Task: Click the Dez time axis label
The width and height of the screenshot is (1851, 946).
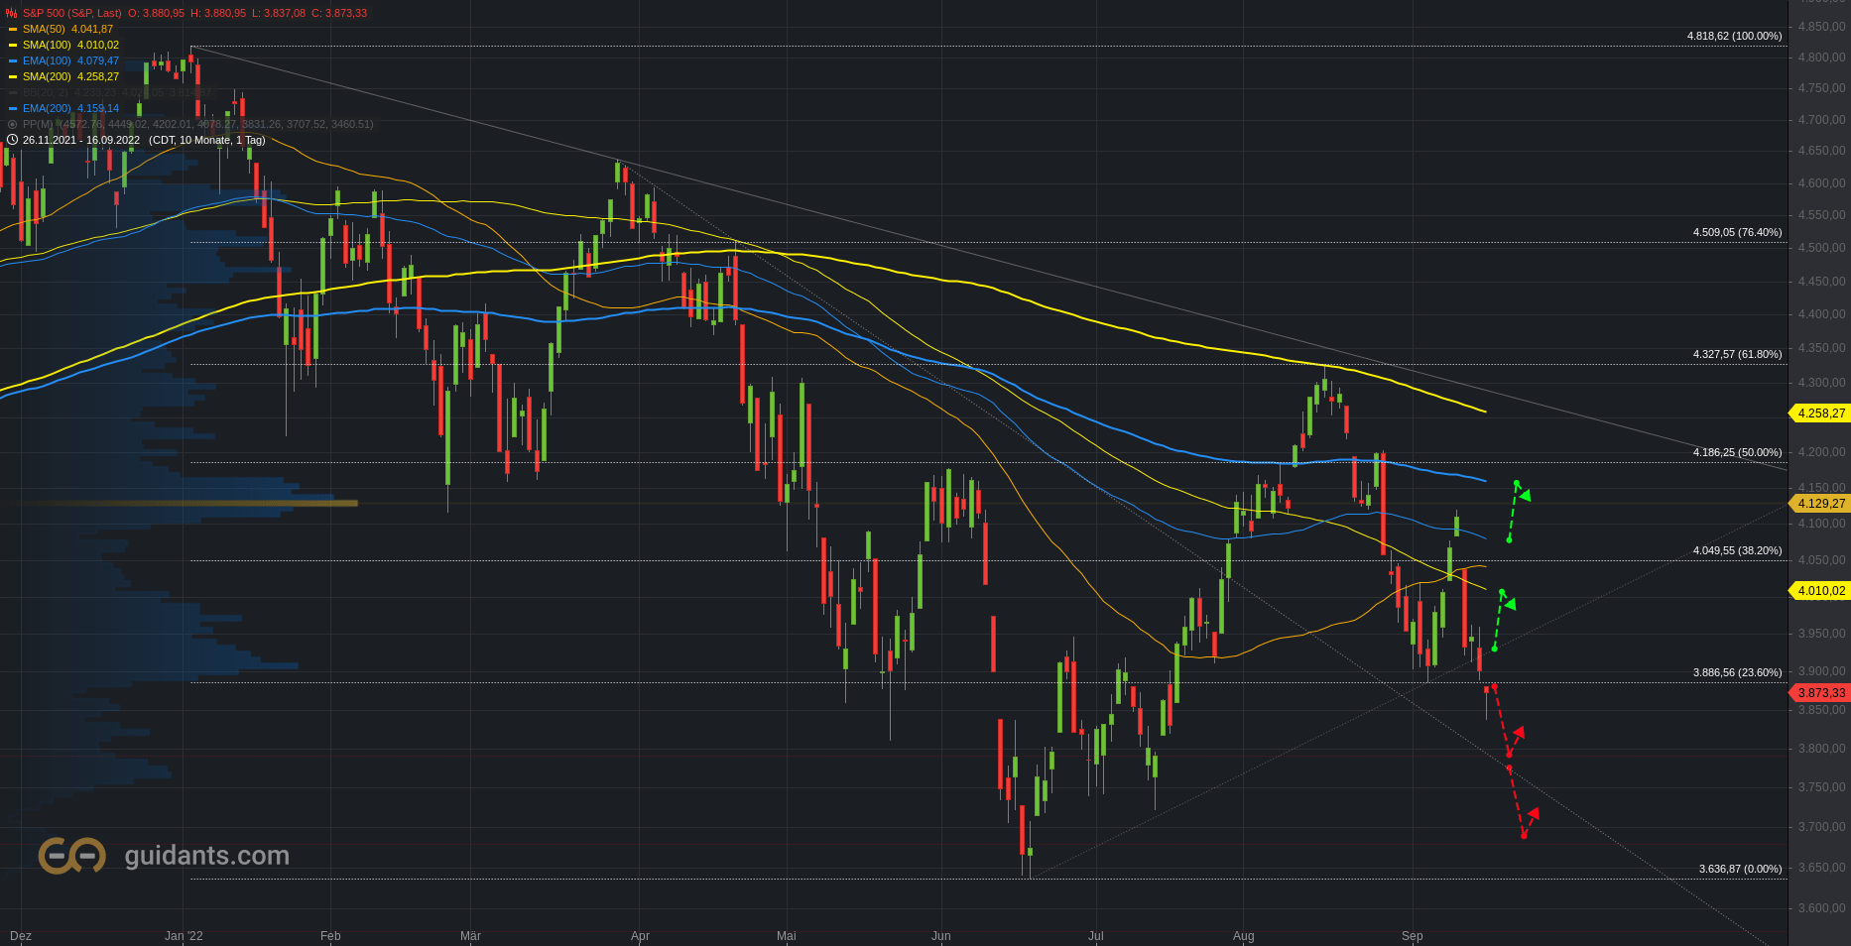Action: pyautogui.click(x=21, y=936)
